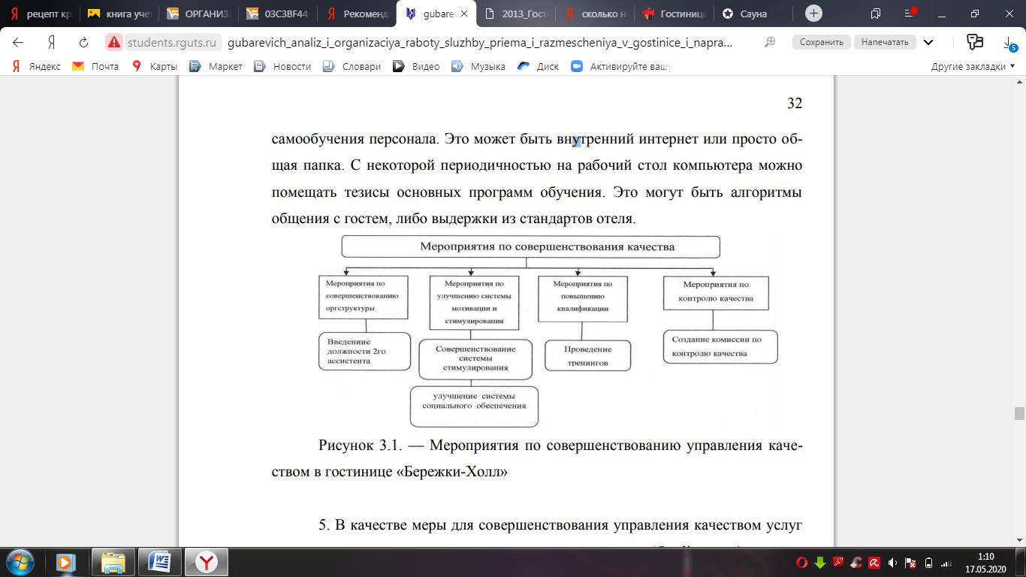Open the volume speaker tray icon
The height and width of the screenshot is (577, 1026).
[x=892, y=563]
